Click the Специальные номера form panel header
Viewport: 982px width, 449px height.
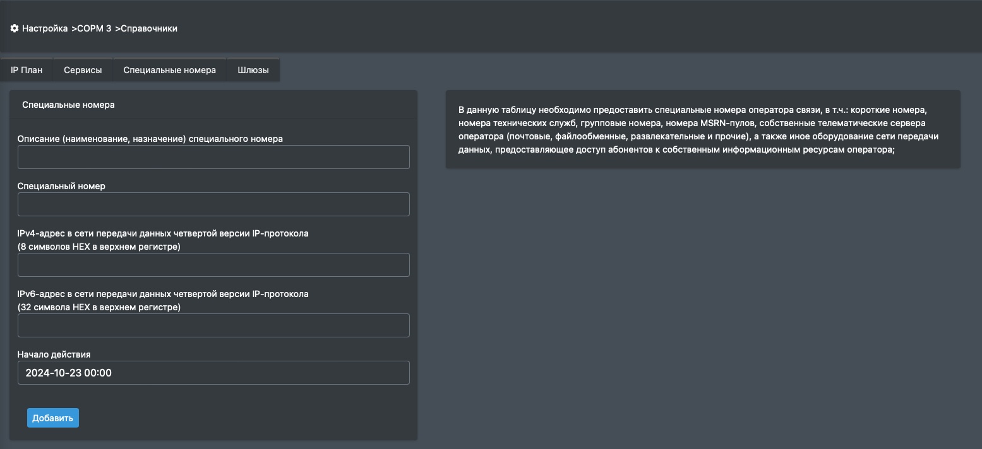[x=68, y=105]
